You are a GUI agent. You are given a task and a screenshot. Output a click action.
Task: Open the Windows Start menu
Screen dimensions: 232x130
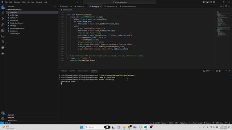pyautogui.click(x=81, y=127)
